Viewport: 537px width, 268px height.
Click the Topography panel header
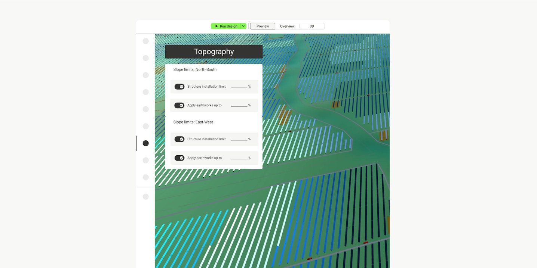click(x=214, y=52)
